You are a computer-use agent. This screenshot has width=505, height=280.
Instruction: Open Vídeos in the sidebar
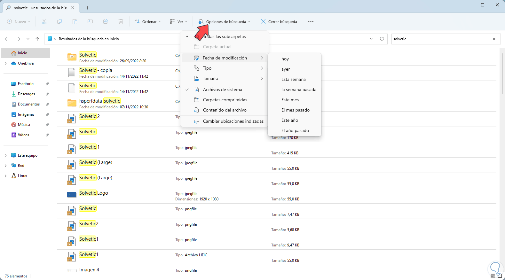coord(23,135)
